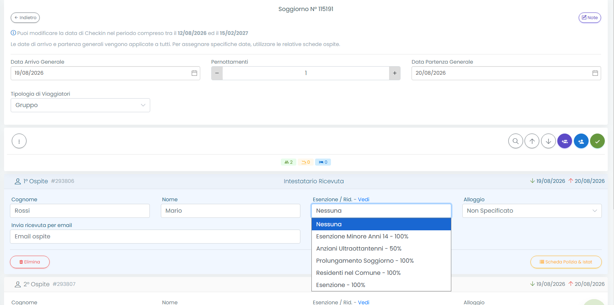Click the blue bed count badge
The height and width of the screenshot is (305, 614).
[323, 162]
